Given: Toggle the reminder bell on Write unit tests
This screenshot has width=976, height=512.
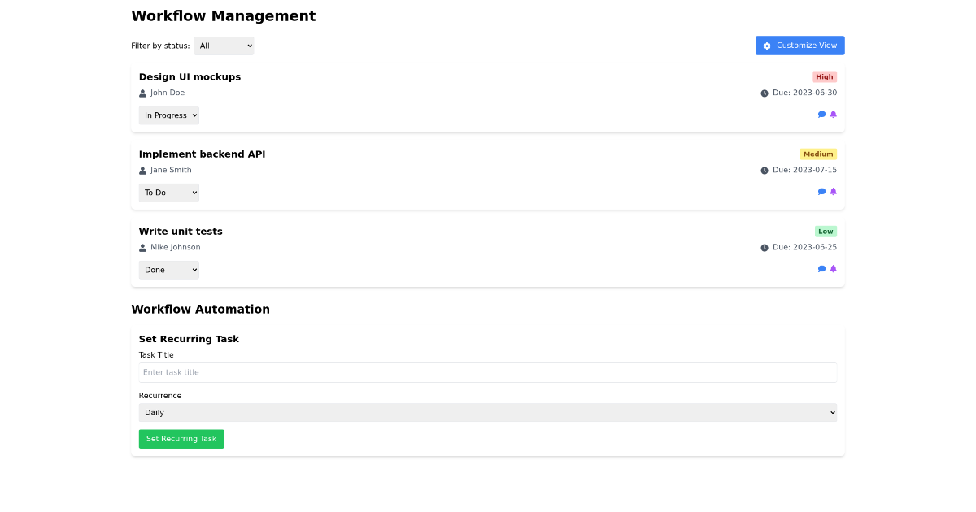Looking at the screenshot, I should 832,268.
